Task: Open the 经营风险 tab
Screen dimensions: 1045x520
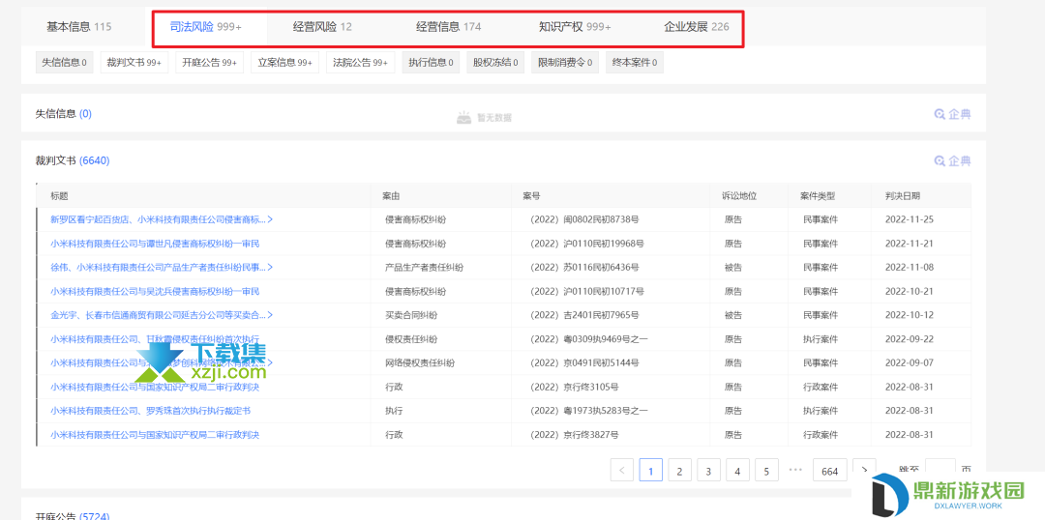Action: 322,27
